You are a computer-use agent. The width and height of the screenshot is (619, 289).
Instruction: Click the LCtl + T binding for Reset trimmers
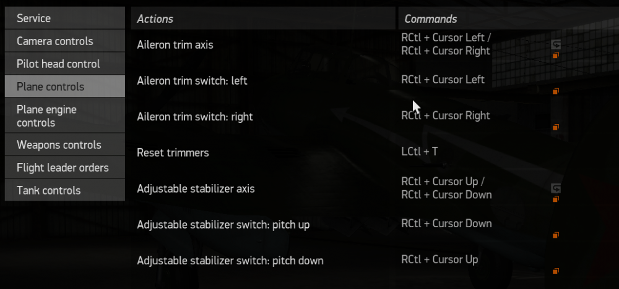[420, 151]
